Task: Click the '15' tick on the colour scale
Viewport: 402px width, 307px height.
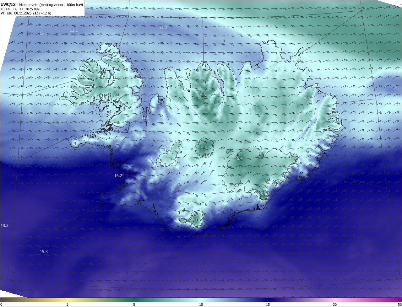Action: pyautogui.click(x=268, y=304)
